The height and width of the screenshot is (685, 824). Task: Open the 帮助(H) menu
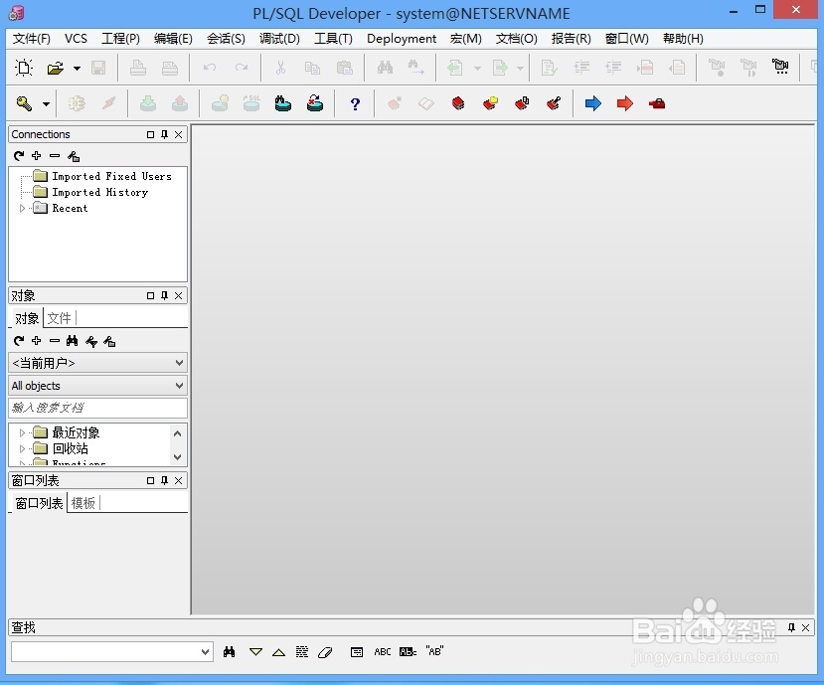(x=683, y=39)
